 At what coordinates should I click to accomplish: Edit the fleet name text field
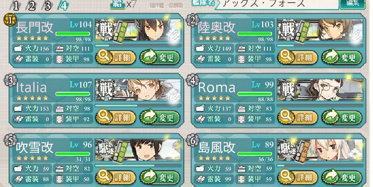click(x=277, y=4)
